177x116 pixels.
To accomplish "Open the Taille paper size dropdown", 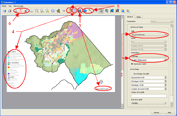I will (x=149, y=35).
